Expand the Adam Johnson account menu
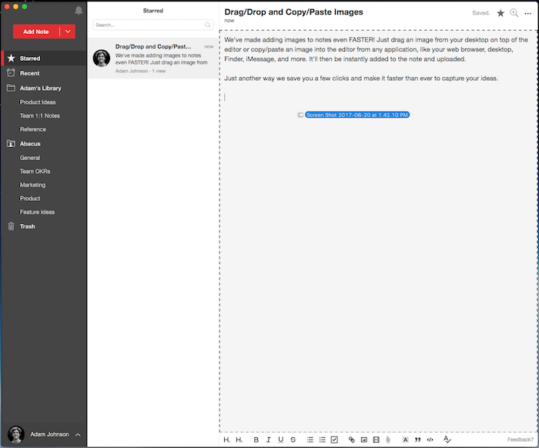 pos(78,435)
